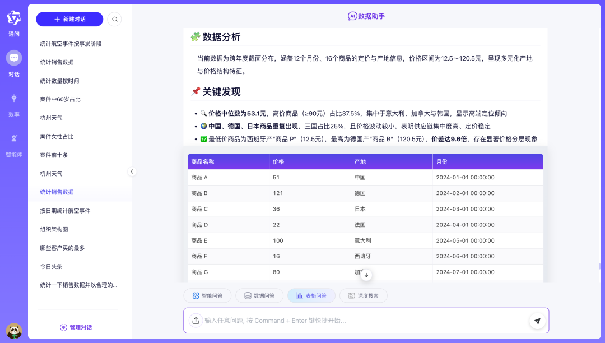
Task: Select the 效率 sidebar icon
Action: pyautogui.click(x=13, y=104)
